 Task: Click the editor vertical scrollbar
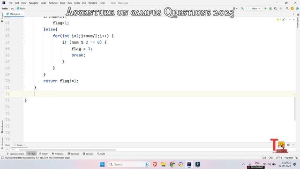tap(295, 109)
